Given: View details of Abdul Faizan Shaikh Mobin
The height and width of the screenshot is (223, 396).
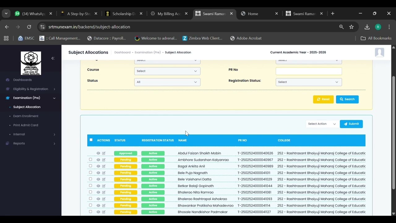Looking at the screenshot, I should (98, 153).
